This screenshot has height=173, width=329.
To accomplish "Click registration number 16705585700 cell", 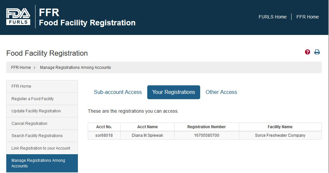I will coord(207,135).
